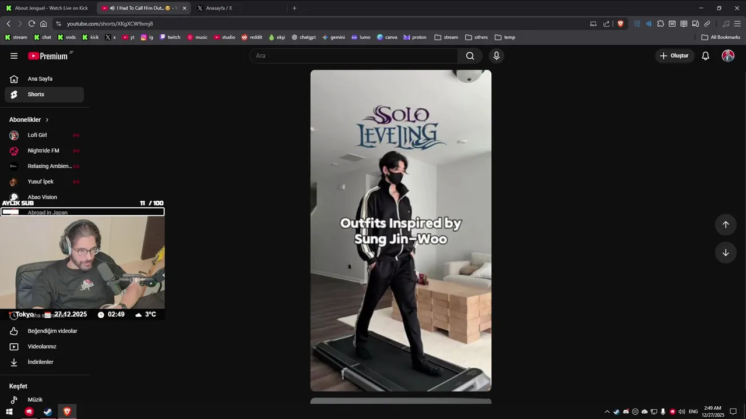Open the 'stream' bookmarks folder
Image resolution: width=746 pixels, height=419 pixels.
pyautogui.click(x=446, y=37)
